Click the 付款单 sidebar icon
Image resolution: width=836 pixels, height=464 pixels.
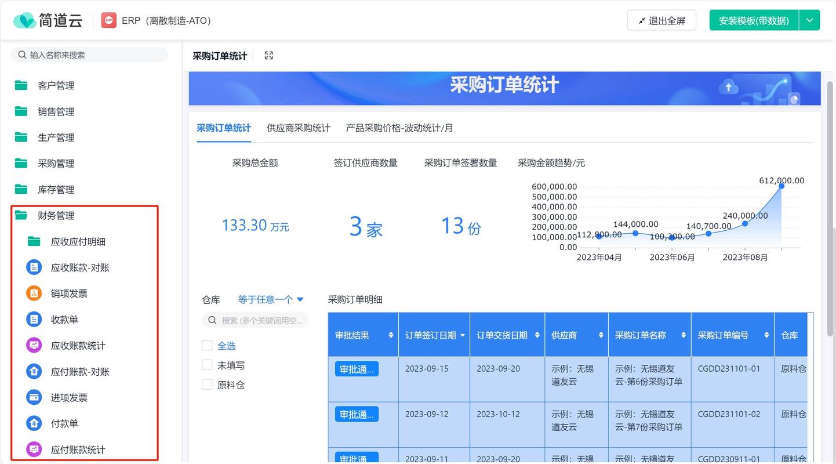[34, 423]
